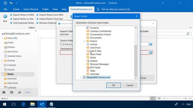Image resolution: width=193 pixels, height=108 pixels.
Task: Switch to Send / Receive tab
Action: [31, 9]
